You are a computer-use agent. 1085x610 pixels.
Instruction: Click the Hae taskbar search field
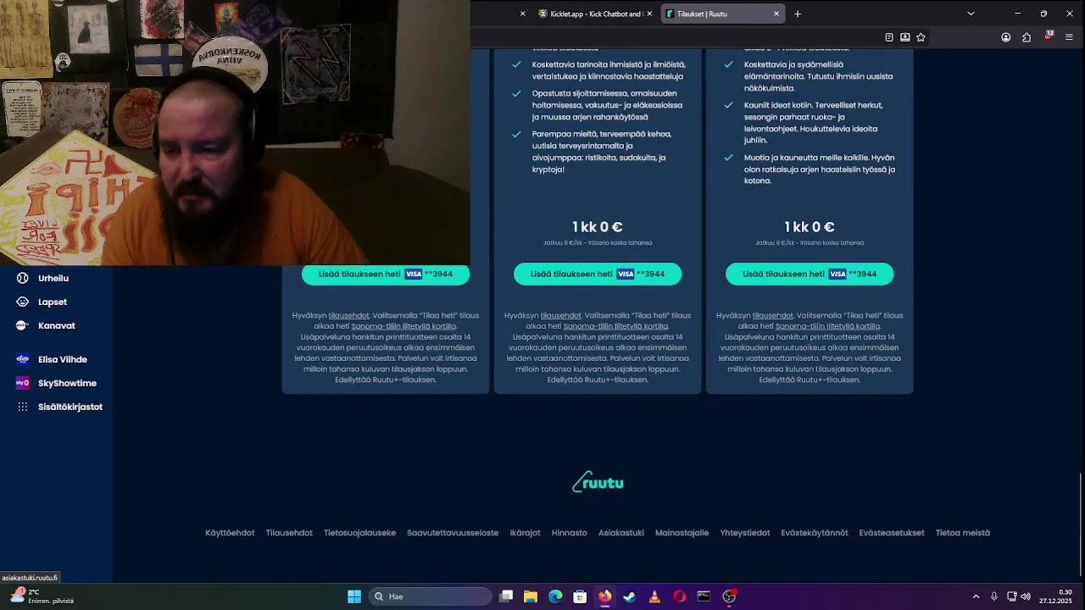pyautogui.click(x=431, y=596)
